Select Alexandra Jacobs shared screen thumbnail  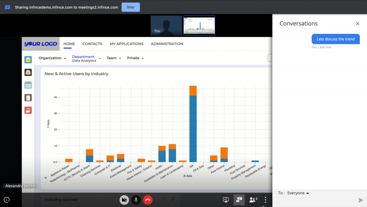coord(199,25)
